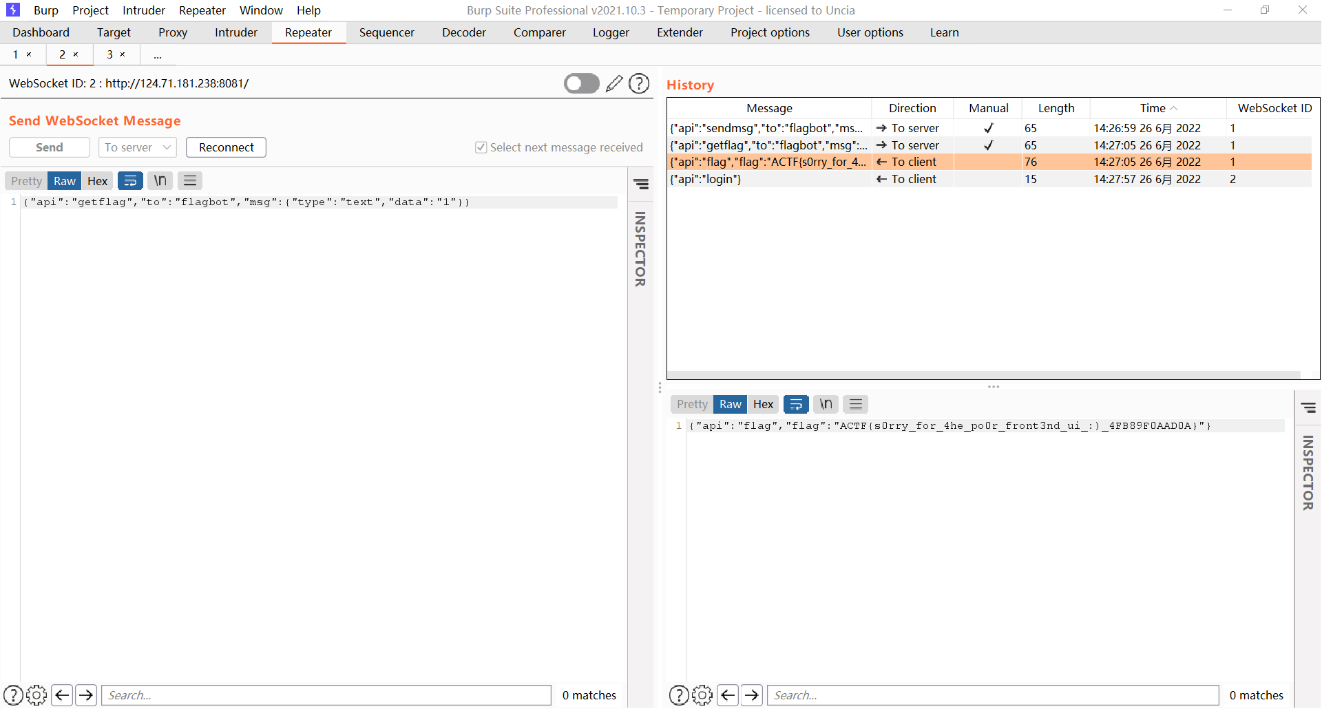The height and width of the screenshot is (709, 1322).
Task: Select the sendmsg history row
Action: click(x=989, y=128)
